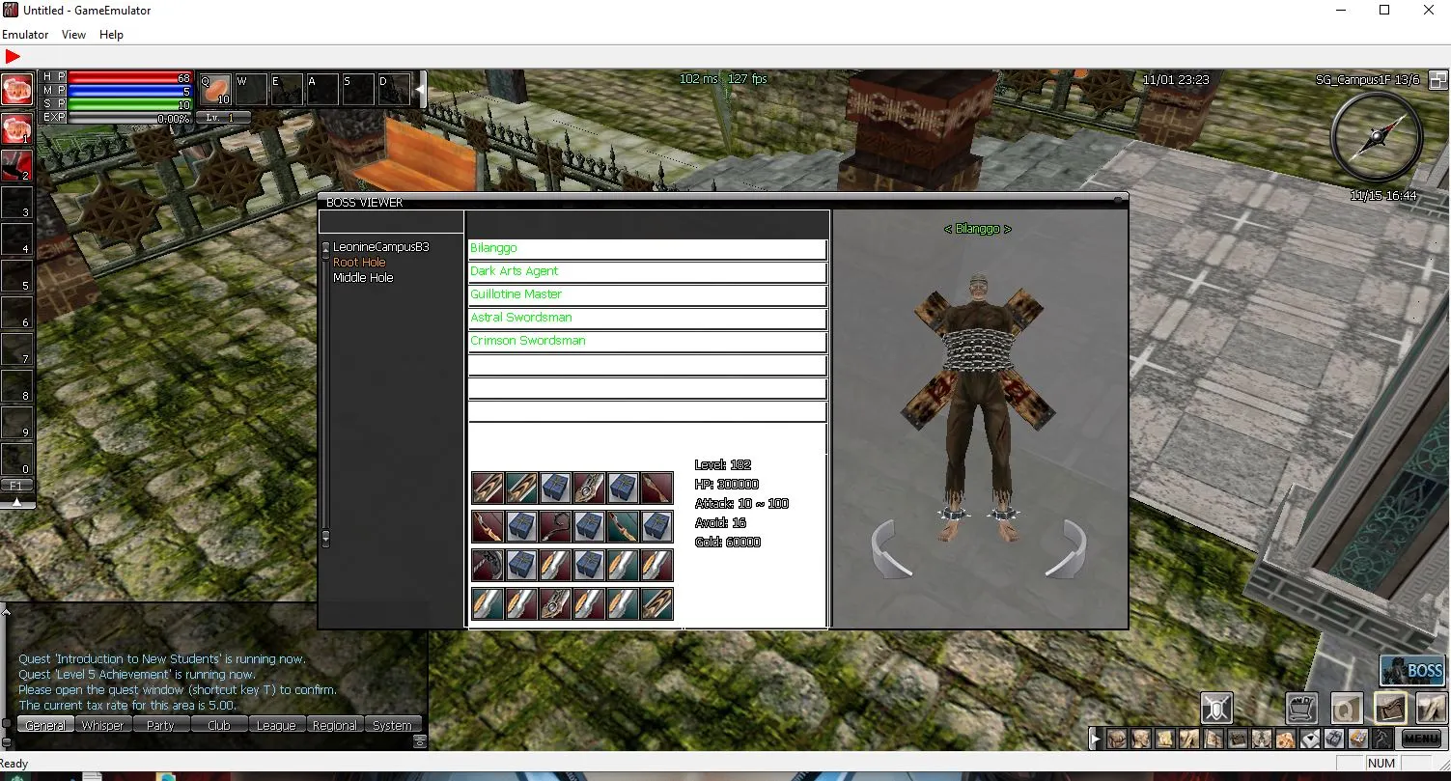
Task: Switch to System chat tab
Action: (x=392, y=725)
